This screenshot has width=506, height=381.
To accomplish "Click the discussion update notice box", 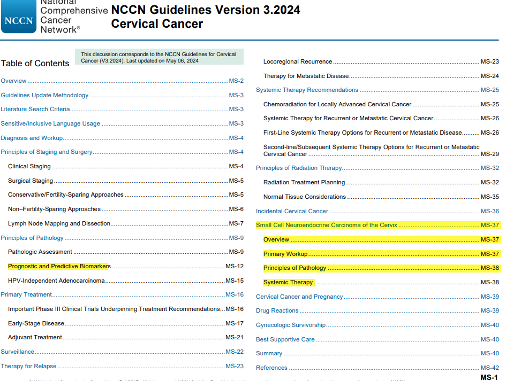I will 159,57.
